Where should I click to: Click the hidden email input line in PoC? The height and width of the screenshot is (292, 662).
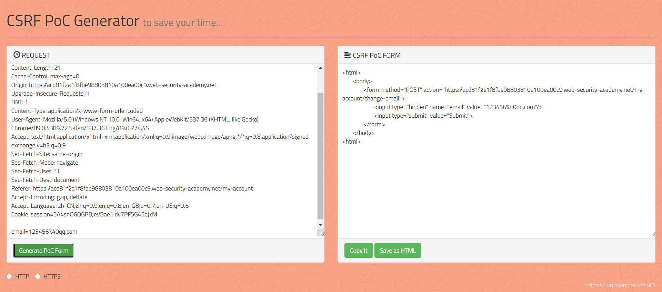[x=458, y=107]
